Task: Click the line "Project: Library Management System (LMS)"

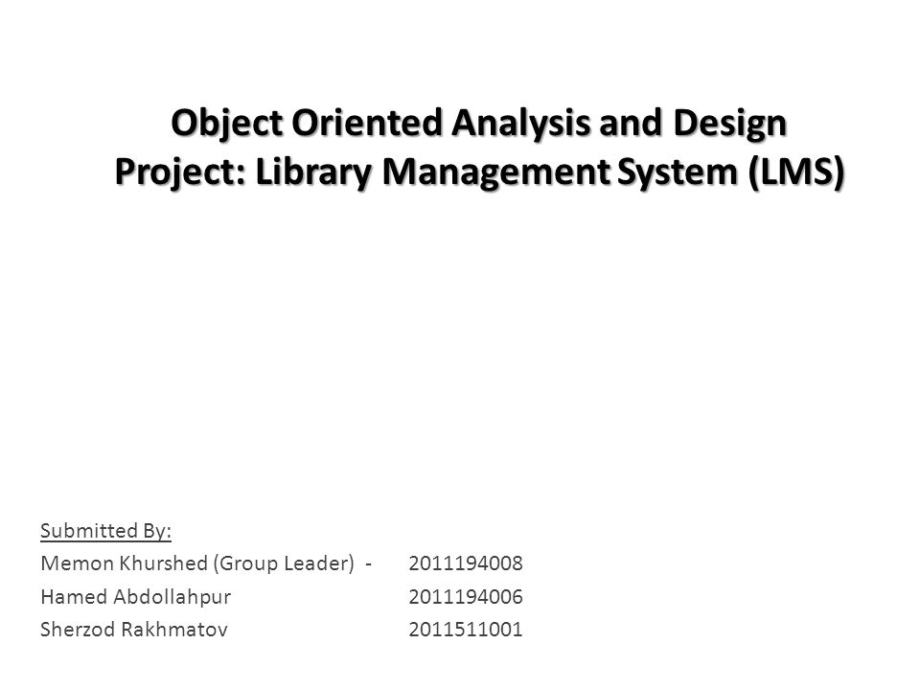Action: [x=479, y=173]
